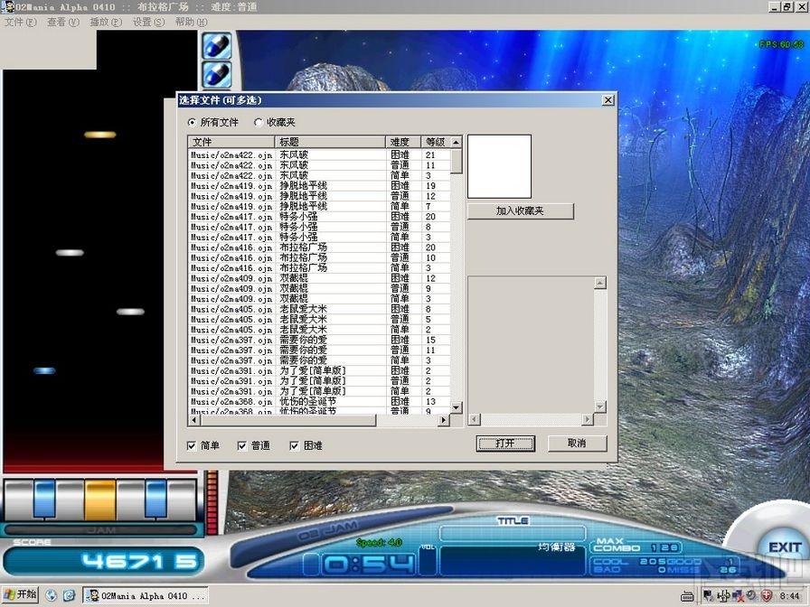Click the second blue pill item icon
810x607 pixels.
217,74
